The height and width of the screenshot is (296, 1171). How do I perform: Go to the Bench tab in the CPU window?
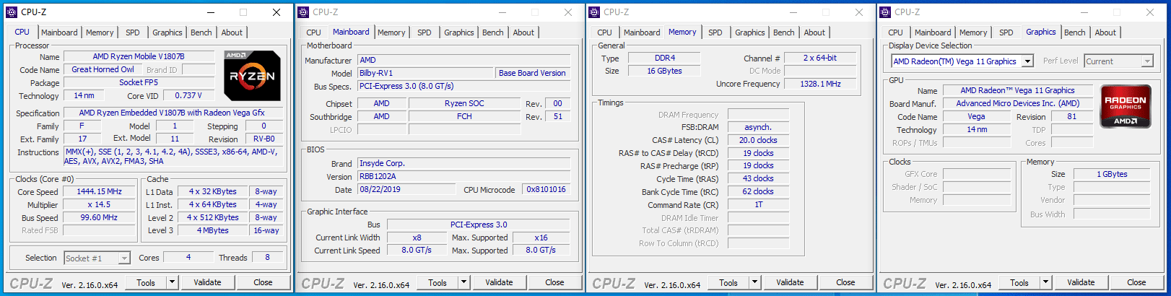[201, 32]
